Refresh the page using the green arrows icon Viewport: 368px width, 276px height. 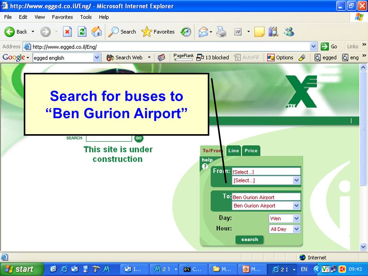[x=82, y=32]
